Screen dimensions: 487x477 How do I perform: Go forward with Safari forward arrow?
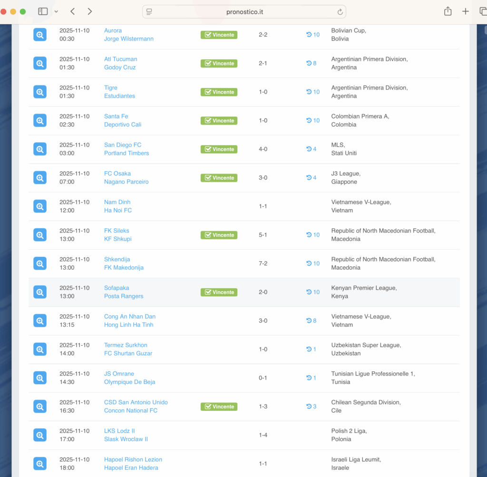pos(90,11)
